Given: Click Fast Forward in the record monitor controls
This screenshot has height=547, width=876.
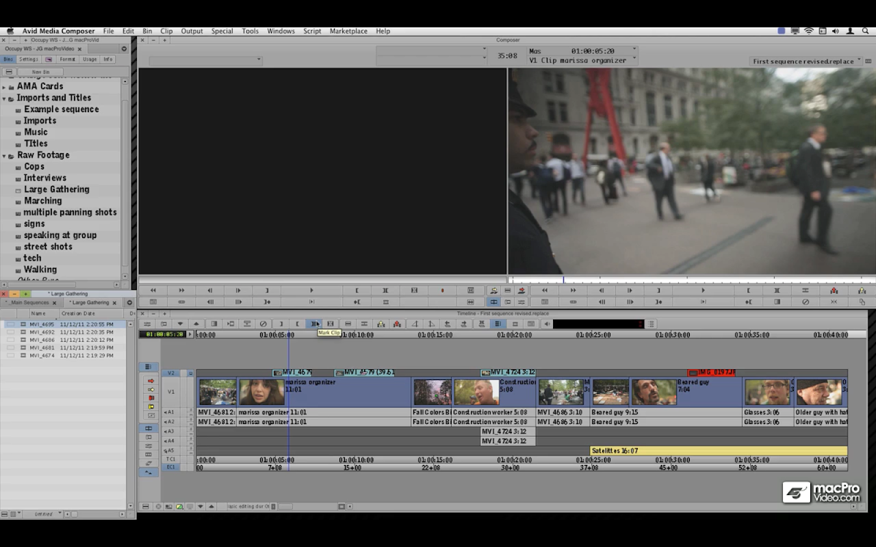Looking at the screenshot, I should click(x=573, y=290).
